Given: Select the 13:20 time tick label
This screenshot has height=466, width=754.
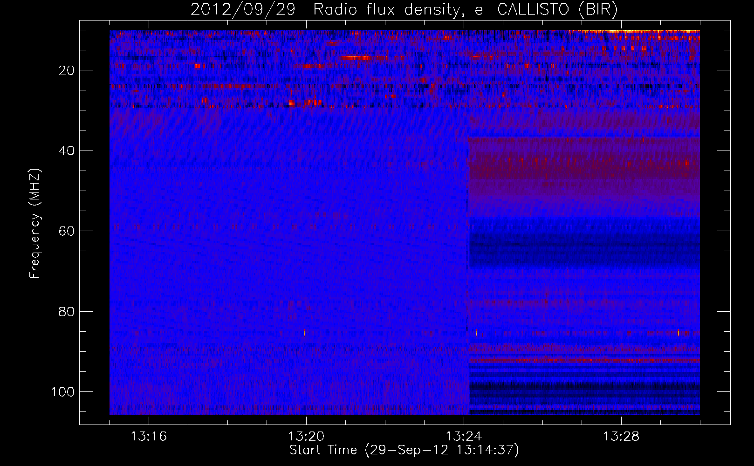Looking at the screenshot, I should [306, 437].
